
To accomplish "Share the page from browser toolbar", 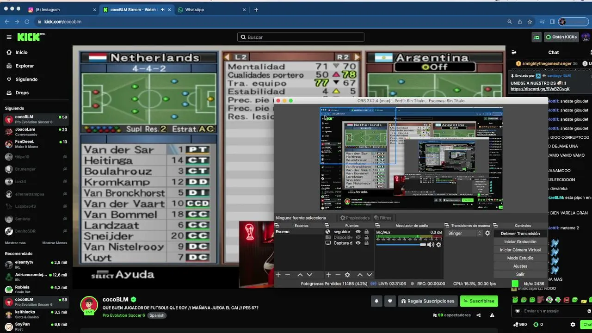I will [520, 22].
